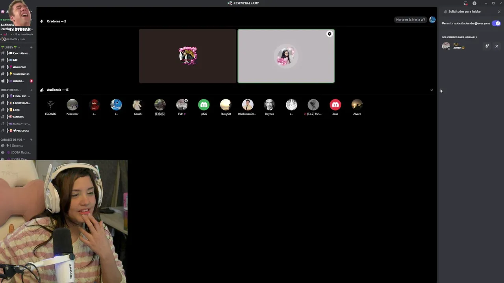Screen dimensions: 504x283
Task: Click the badge icon on the right speaker tile
Action: tap(330, 34)
